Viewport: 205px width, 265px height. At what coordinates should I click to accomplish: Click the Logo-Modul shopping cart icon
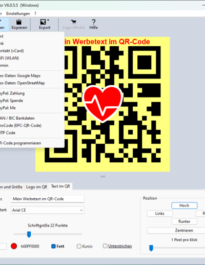tap(73, 22)
